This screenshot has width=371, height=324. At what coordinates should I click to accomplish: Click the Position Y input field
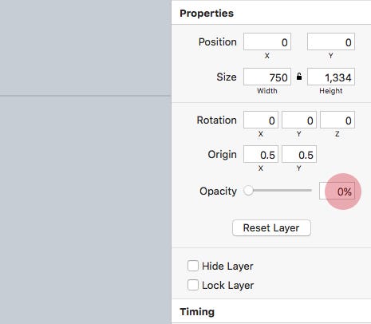coord(331,41)
